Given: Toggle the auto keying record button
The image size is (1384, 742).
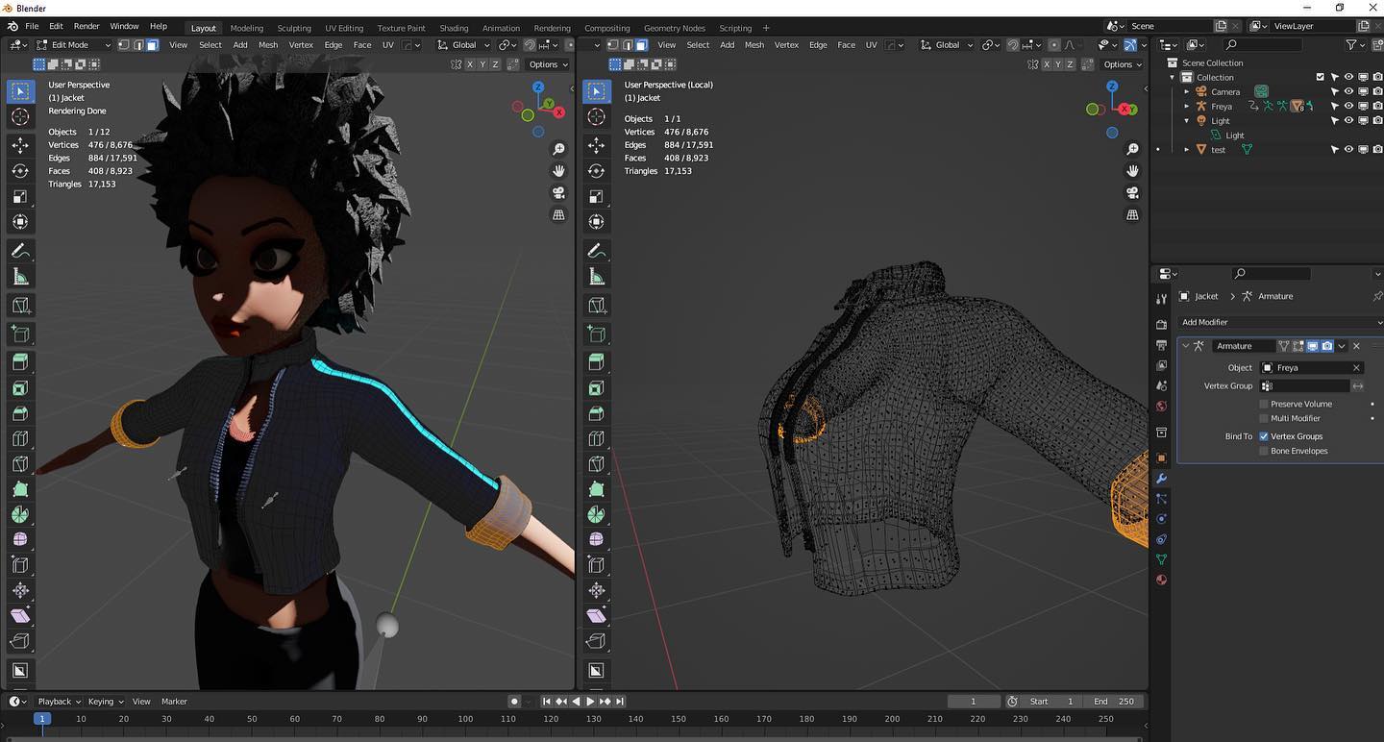Looking at the screenshot, I should point(514,702).
